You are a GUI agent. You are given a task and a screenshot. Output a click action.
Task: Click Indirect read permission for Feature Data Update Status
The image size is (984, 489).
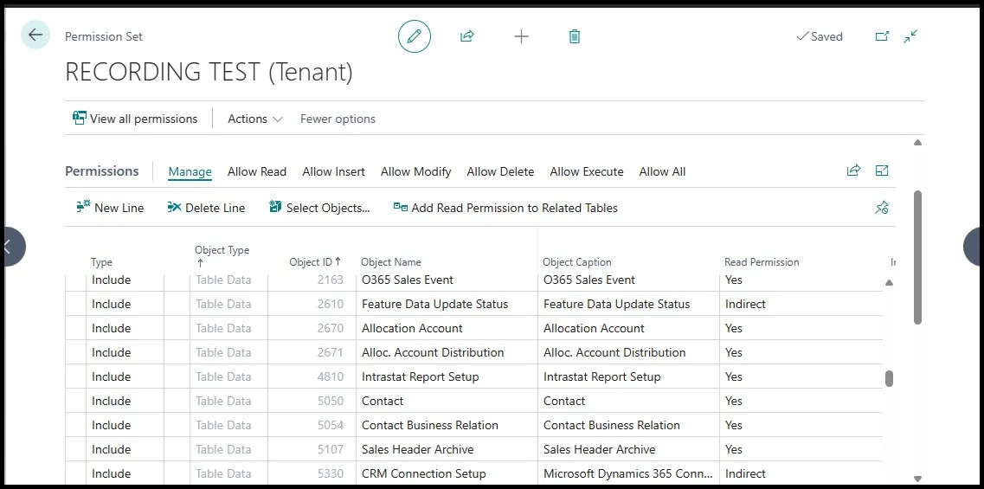tap(745, 304)
